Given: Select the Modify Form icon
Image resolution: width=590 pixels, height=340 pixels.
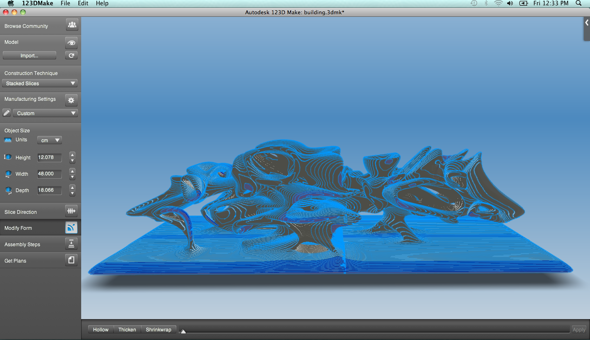Looking at the screenshot, I should tap(71, 228).
